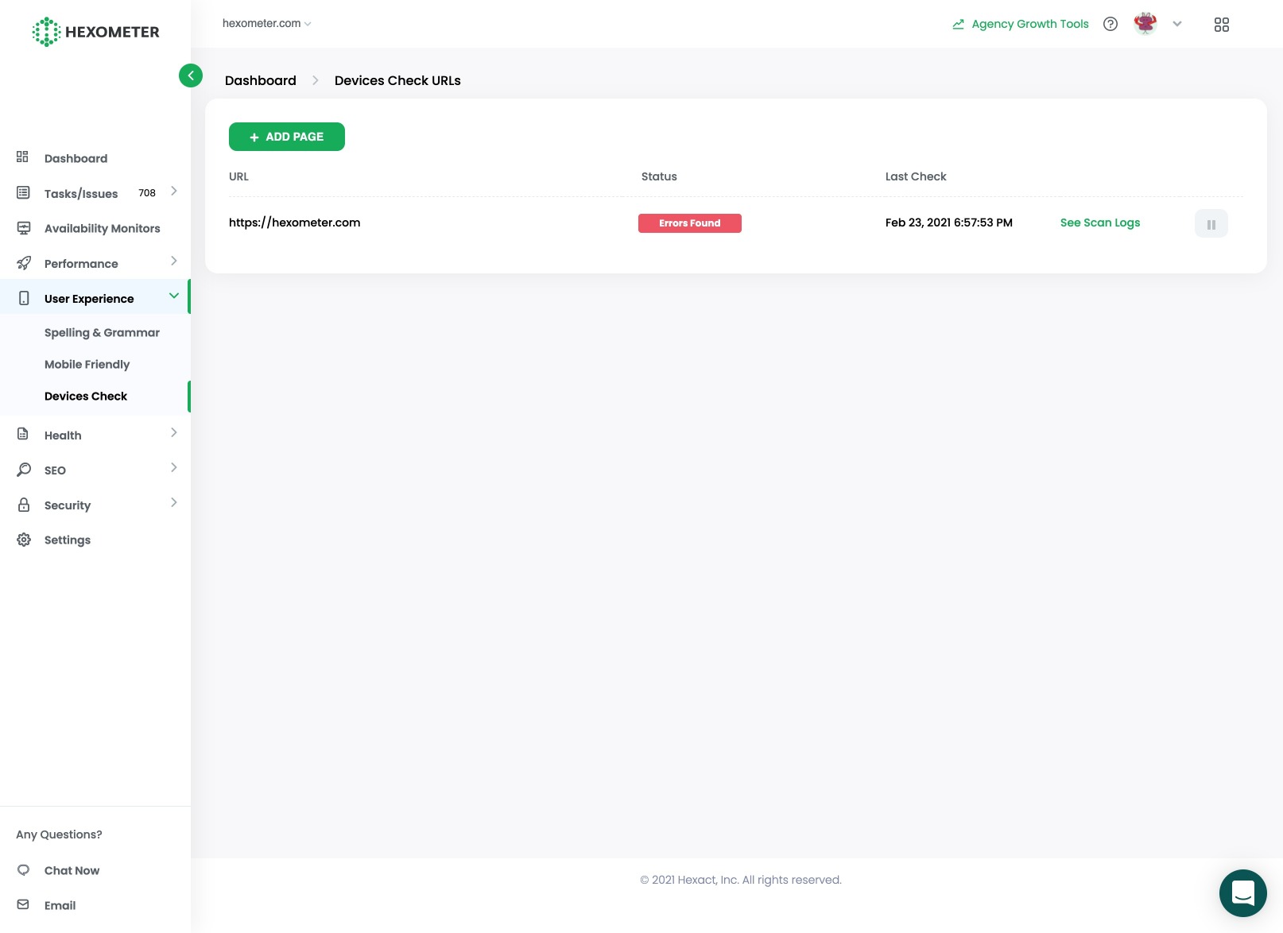Viewport: 1283px width, 933px height.
Task: Click the Agency Growth Tools chart icon
Action: click(x=958, y=24)
